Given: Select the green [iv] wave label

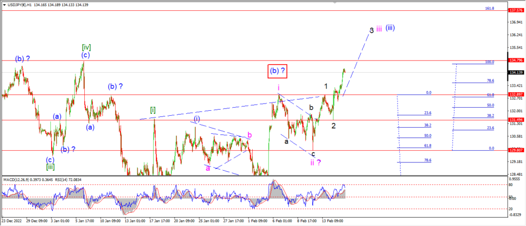Looking at the screenshot, I should (x=86, y=47).
